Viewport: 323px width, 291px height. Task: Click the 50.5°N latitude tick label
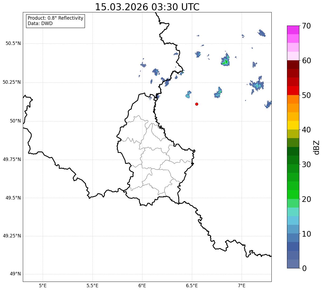[x=13, y=43]
